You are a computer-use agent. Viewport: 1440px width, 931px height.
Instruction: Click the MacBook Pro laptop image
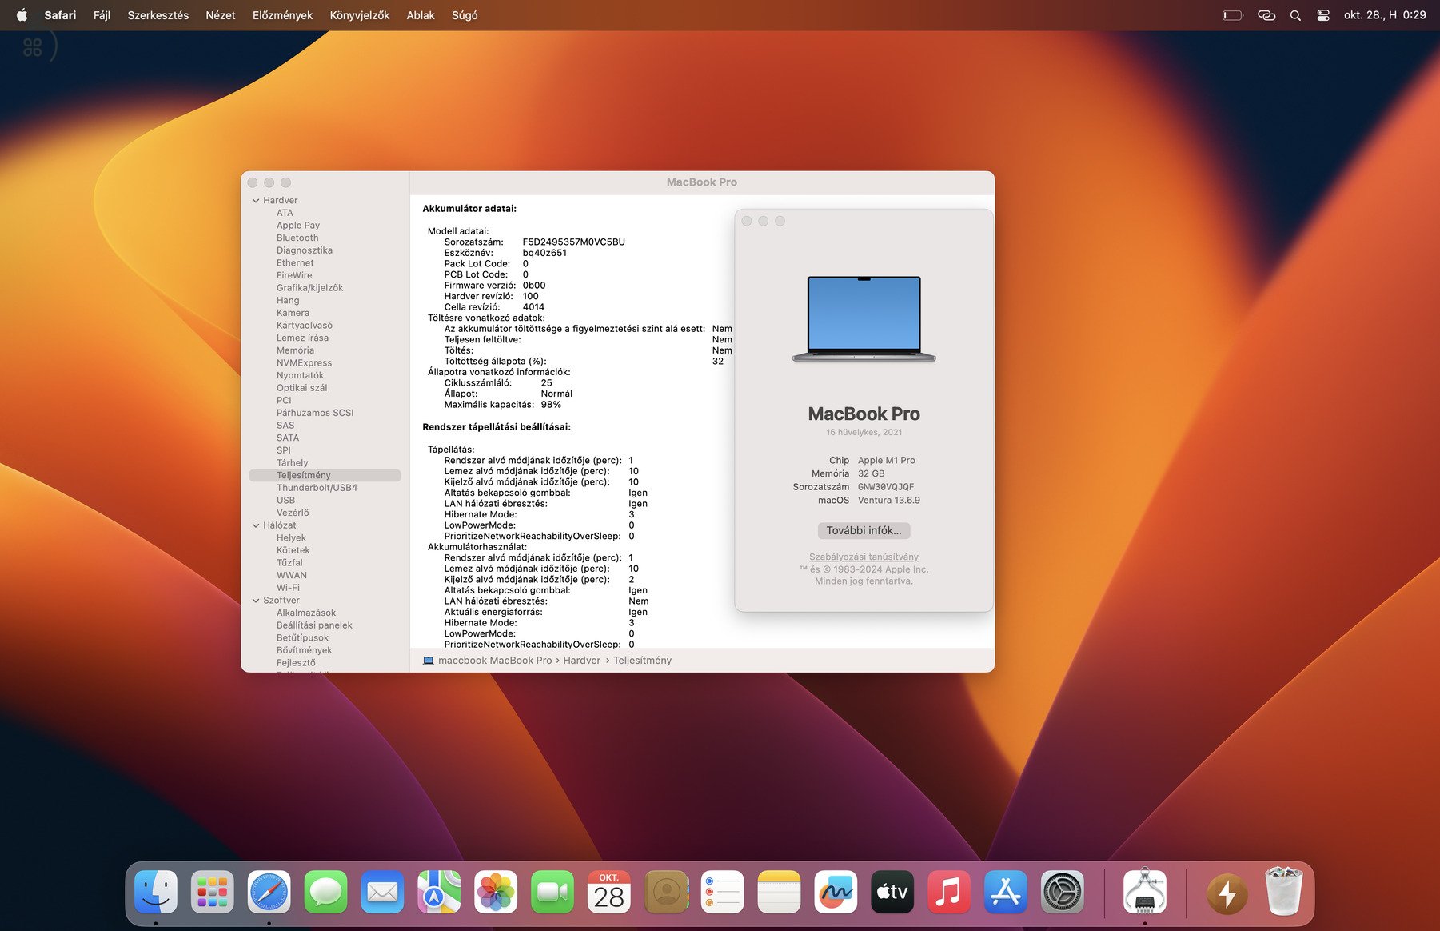[864, 319]
